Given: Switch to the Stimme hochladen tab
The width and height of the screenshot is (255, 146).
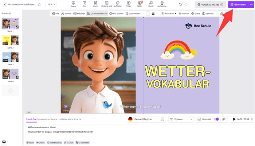Looking at the screenshot, I should click(x=59, y=119).
